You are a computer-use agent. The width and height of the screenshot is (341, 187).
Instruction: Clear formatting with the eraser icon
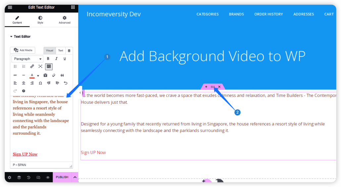pyautogui.click(x=54, y=75)
